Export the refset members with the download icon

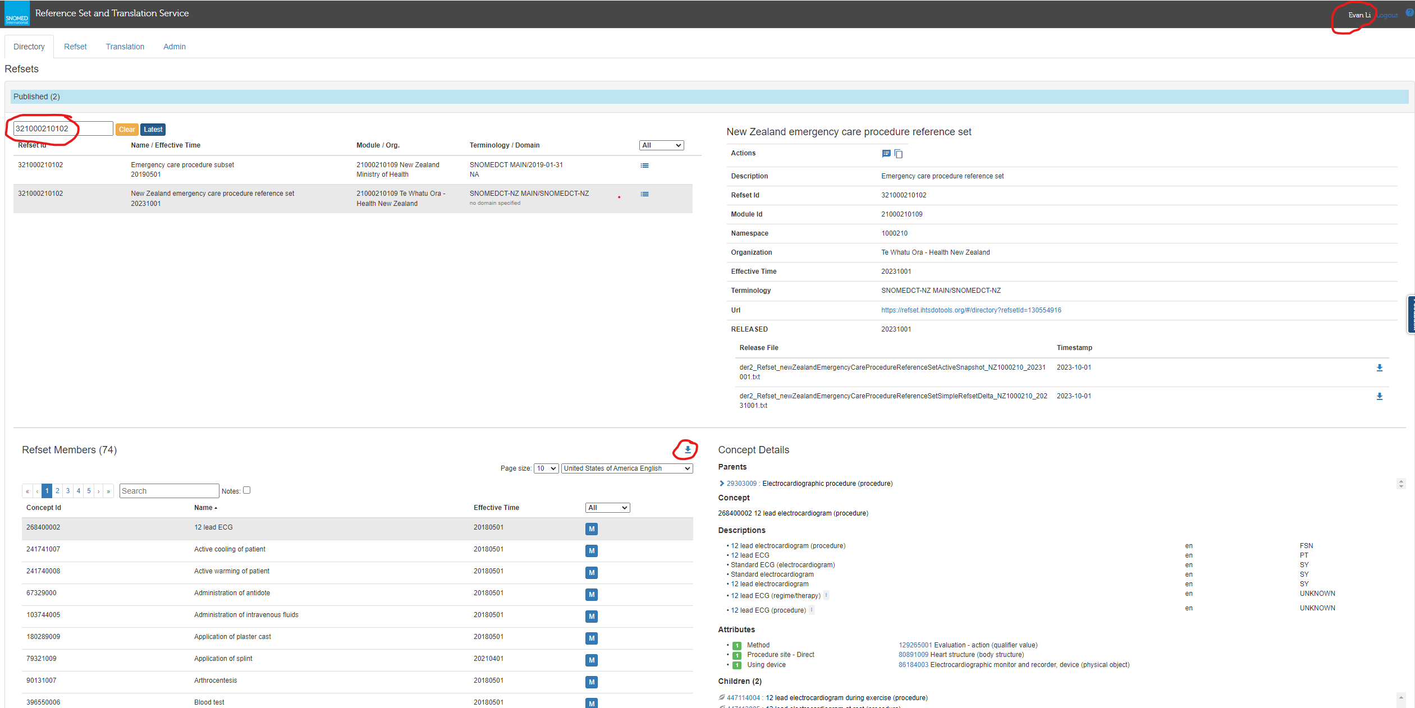(687, 450)
